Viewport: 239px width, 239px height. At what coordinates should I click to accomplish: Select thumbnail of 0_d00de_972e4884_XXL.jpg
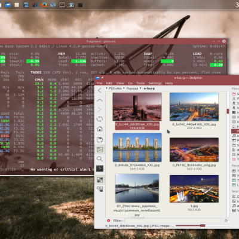137,148
